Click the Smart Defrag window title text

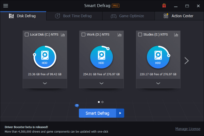pyautogui.click(x=97, y=6)
